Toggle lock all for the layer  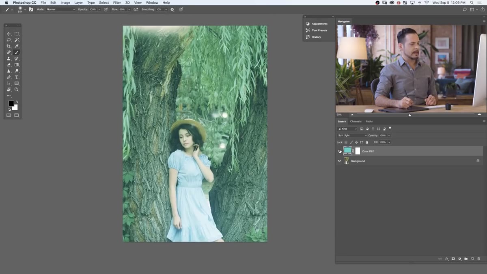(x=367, y=142)
